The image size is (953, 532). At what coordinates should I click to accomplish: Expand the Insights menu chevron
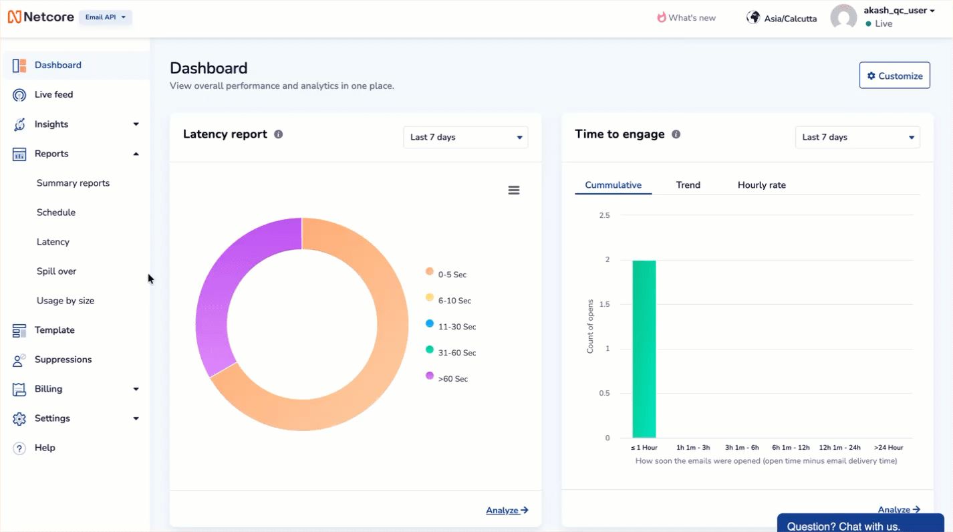pyautogui.click(x=136, y=124)
